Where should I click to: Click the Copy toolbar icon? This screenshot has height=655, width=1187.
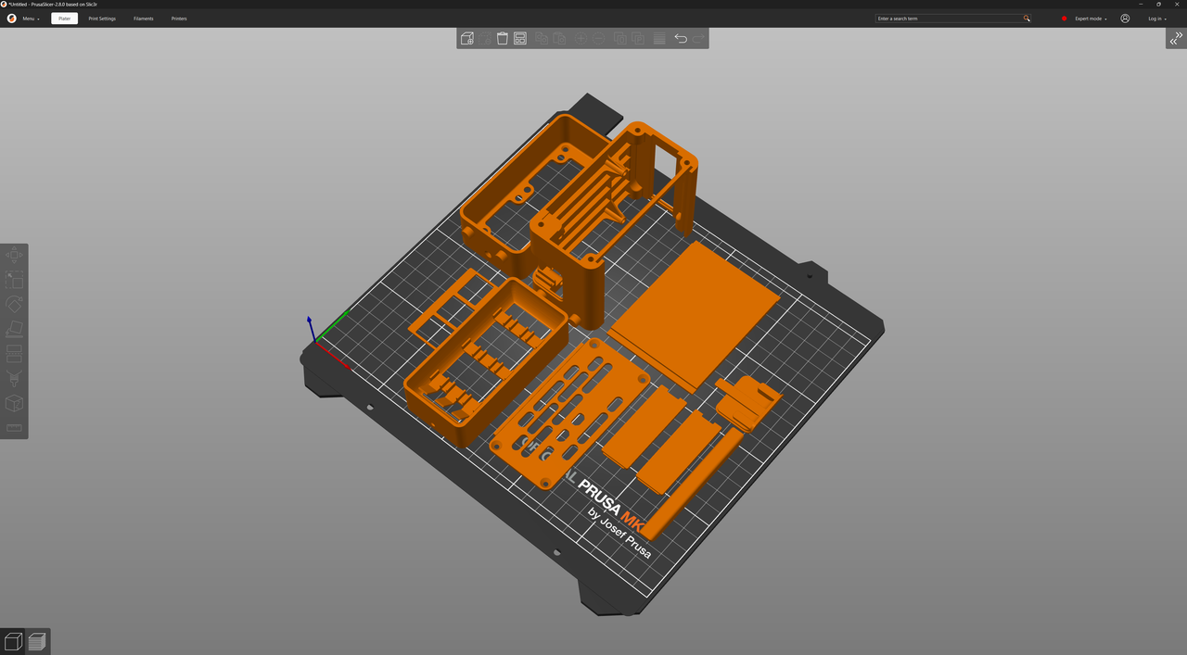(x=542, y=39)
